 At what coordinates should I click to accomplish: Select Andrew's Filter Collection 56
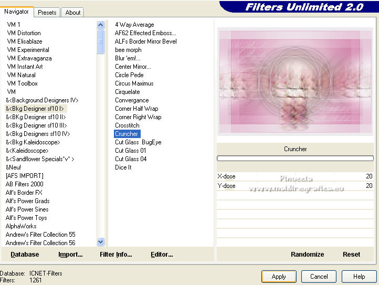click(x=40, y=243)
